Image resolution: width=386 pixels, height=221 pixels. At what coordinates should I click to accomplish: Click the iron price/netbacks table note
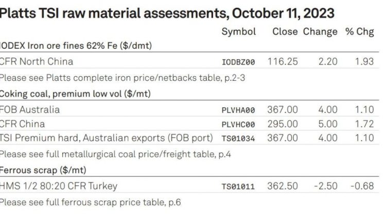pyautogui.click(x=122, y=78)
